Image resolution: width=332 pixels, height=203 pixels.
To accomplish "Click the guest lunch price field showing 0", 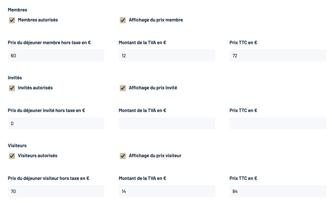I will pos(56,124).
